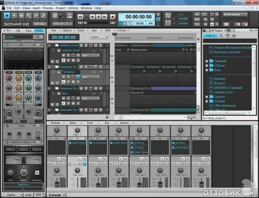
Task: Expand the Sony plugin folder
Action: pyautogui.click(x=206, y=70)
